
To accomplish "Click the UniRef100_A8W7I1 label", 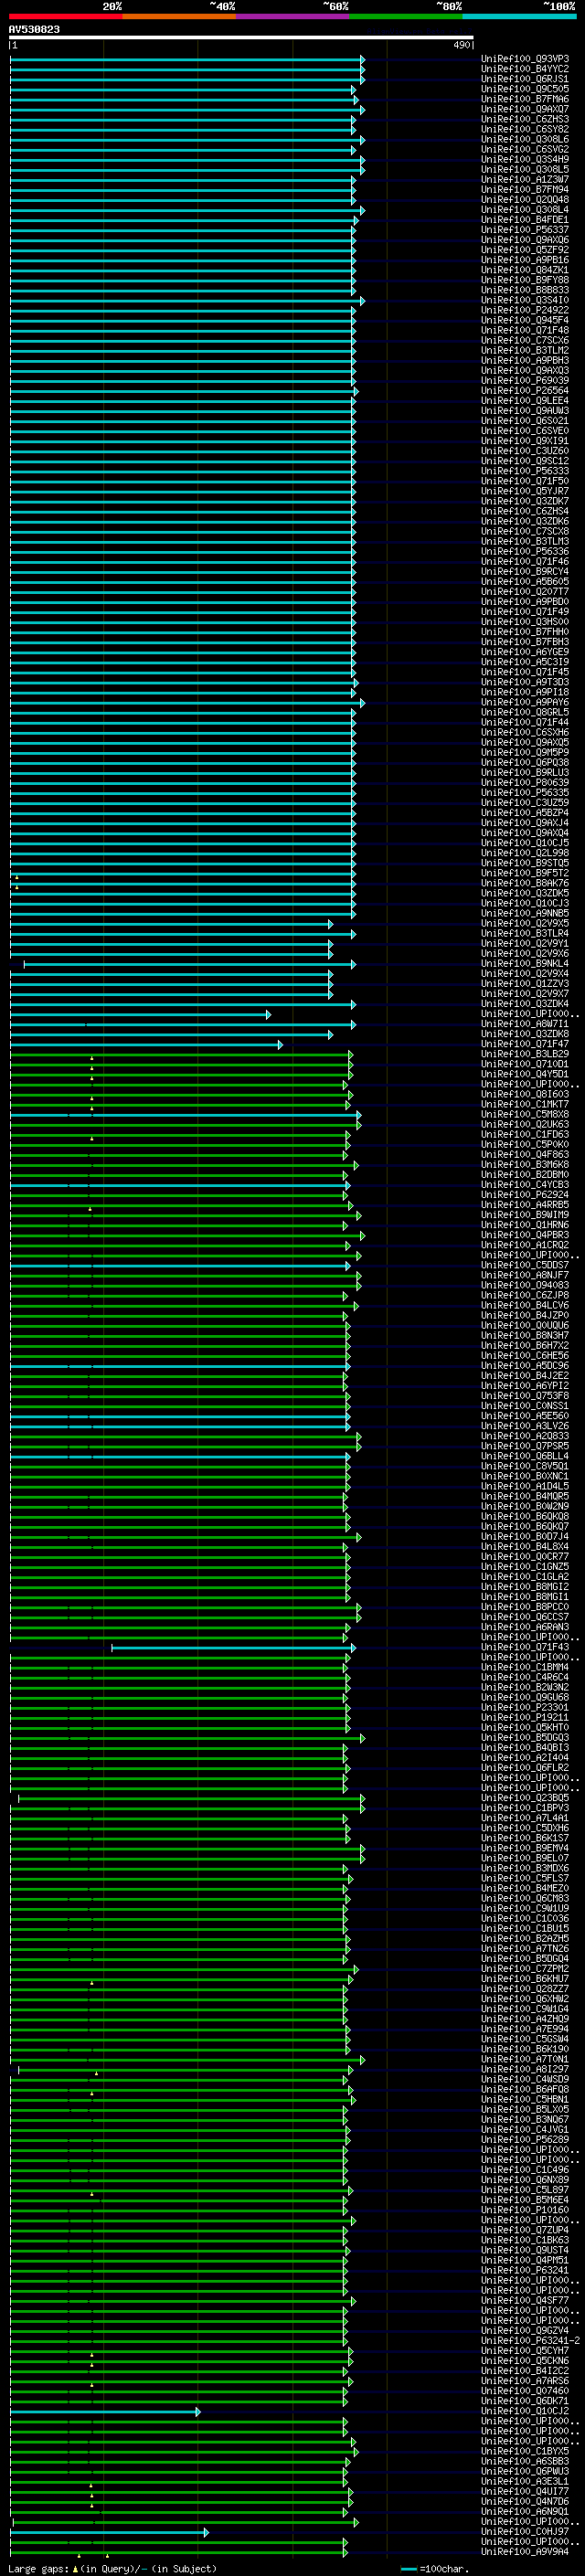I will click(x=525, y=1024).
